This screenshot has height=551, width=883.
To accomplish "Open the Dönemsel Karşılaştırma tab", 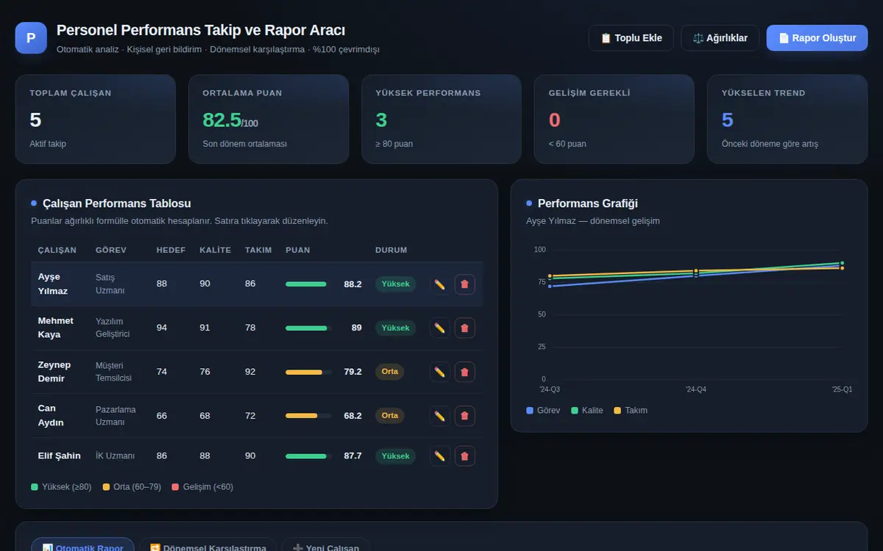I will click(x=208, y=544).
